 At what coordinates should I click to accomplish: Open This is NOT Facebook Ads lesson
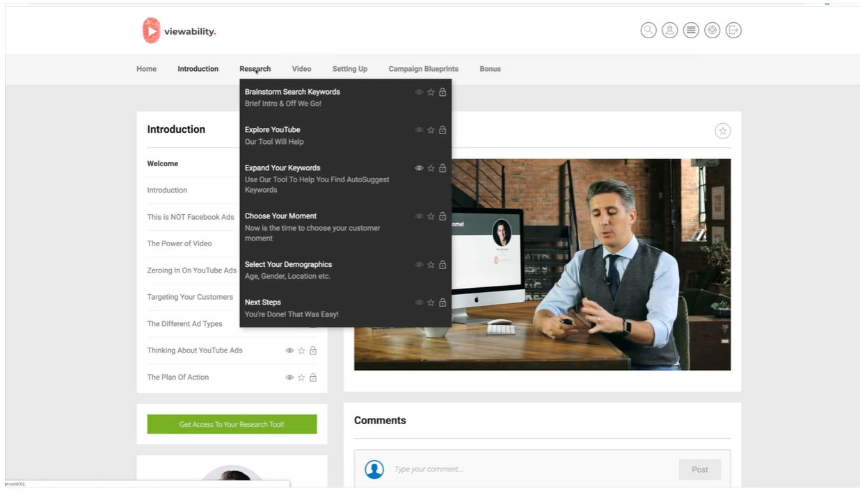pos(191,217)
